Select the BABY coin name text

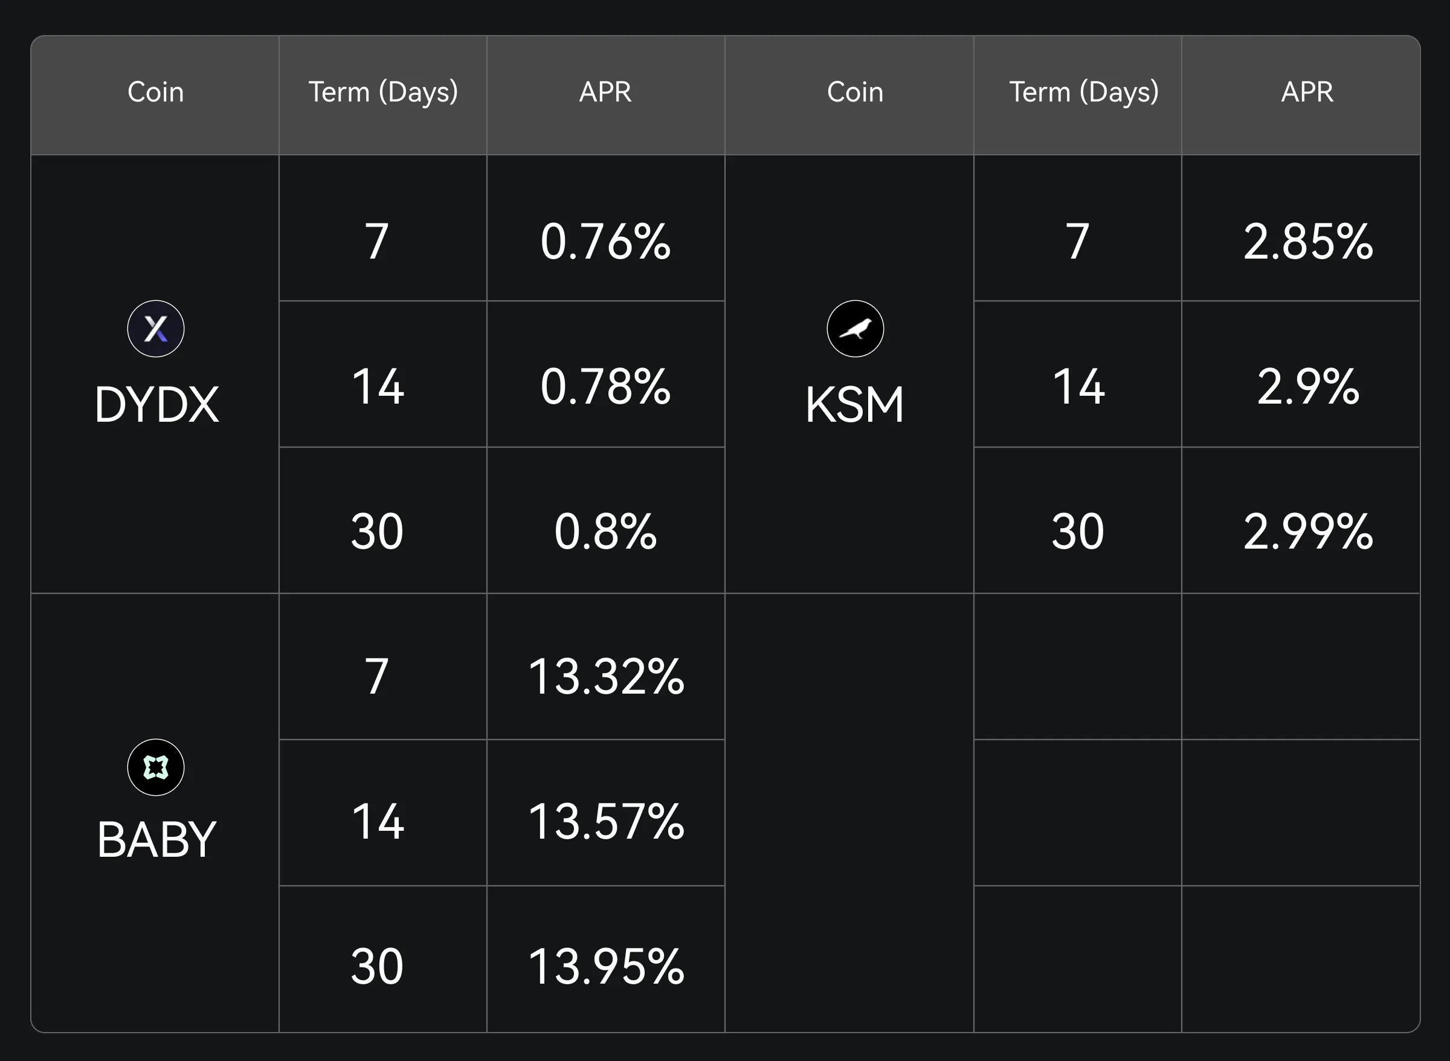tap(156, 840)
